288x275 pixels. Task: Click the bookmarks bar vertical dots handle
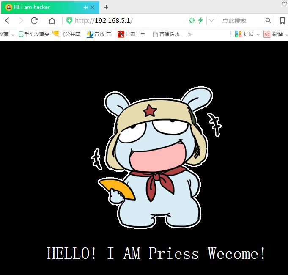point(230,34)
